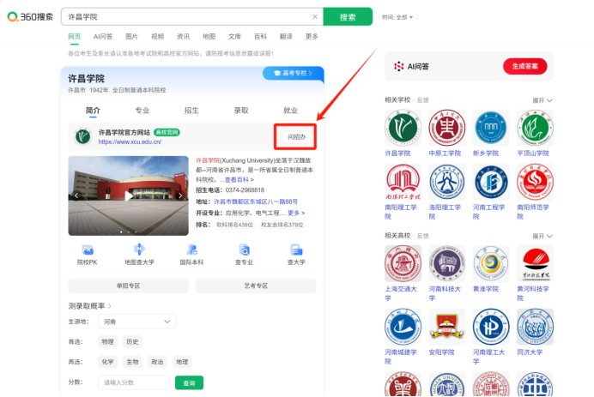This screenshot has width=594, height=397.
Task: Click the red 生成答案 button
Action: point(525,66)
